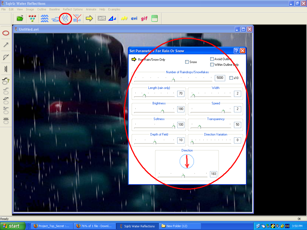Screen dimensions: 307x230
Task: Open New Folder (12) from taskbar
Action: pyautogui.click(x=180, y=226)
